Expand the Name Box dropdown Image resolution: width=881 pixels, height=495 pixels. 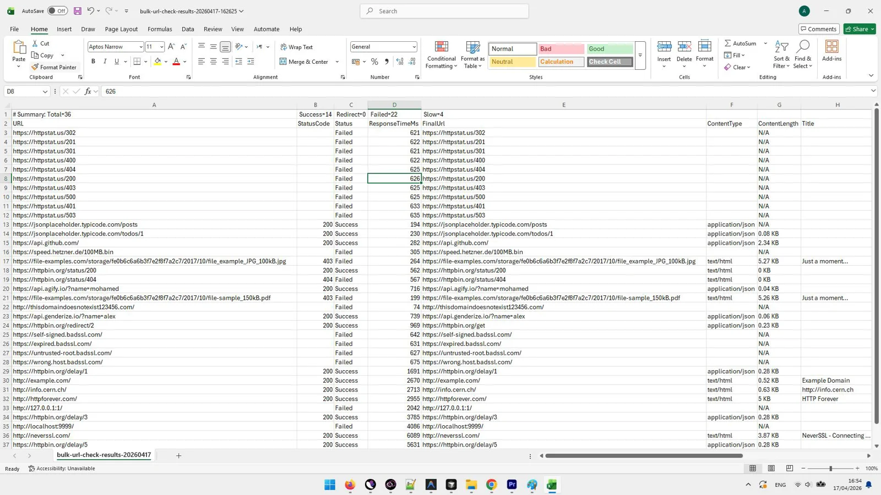click(x=45, y=91)
